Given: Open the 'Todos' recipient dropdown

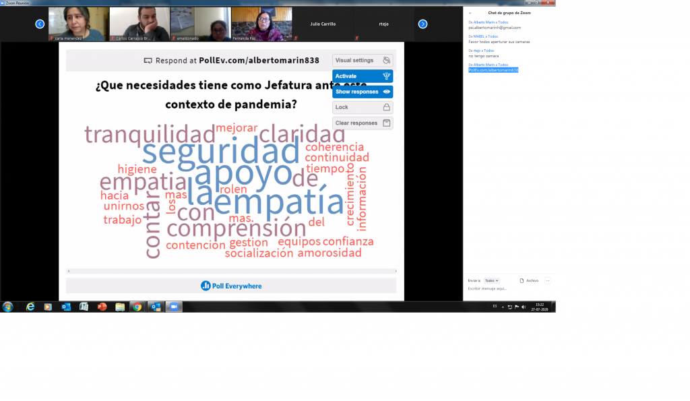Looking at the screenshot, I should pos(491,280).
